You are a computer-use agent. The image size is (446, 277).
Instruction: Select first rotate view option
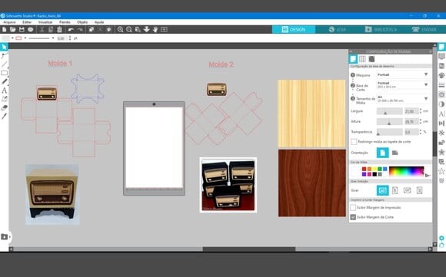(383, 190)
